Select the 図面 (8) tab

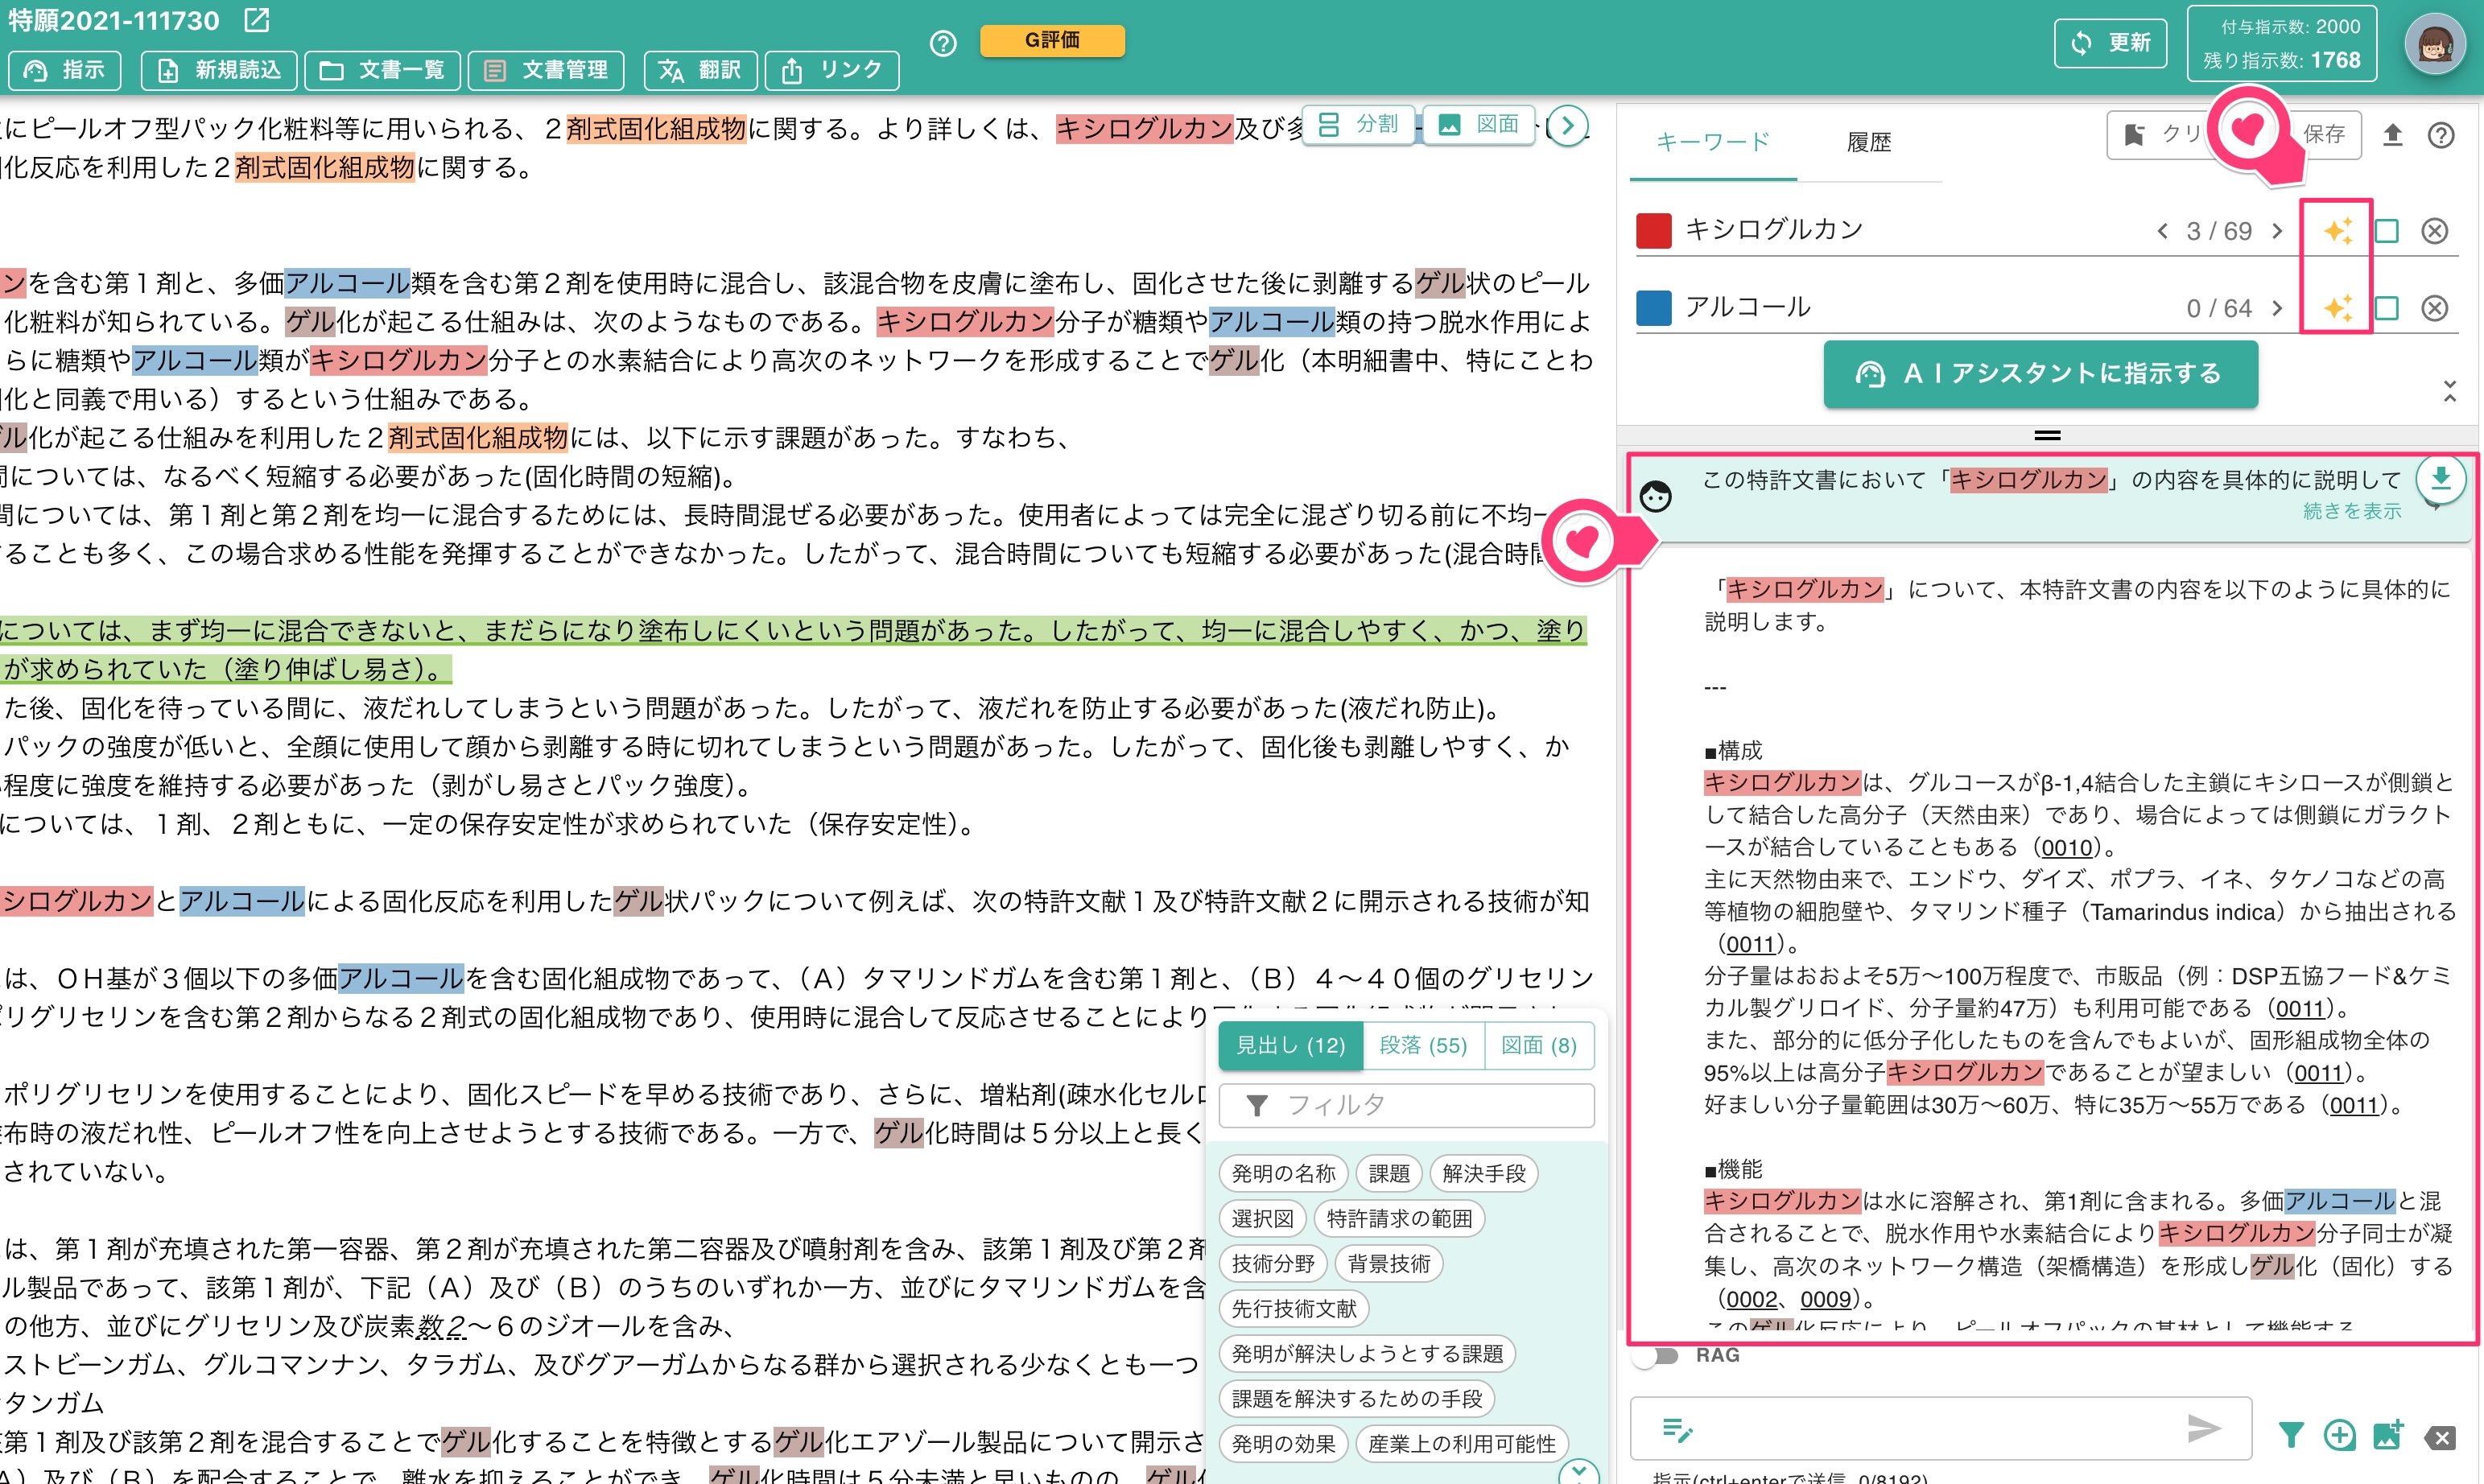pos(1538,1045)
